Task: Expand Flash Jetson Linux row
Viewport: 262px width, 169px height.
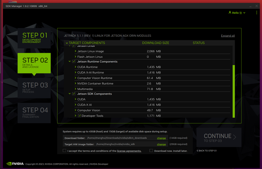Action: point(75,57)
